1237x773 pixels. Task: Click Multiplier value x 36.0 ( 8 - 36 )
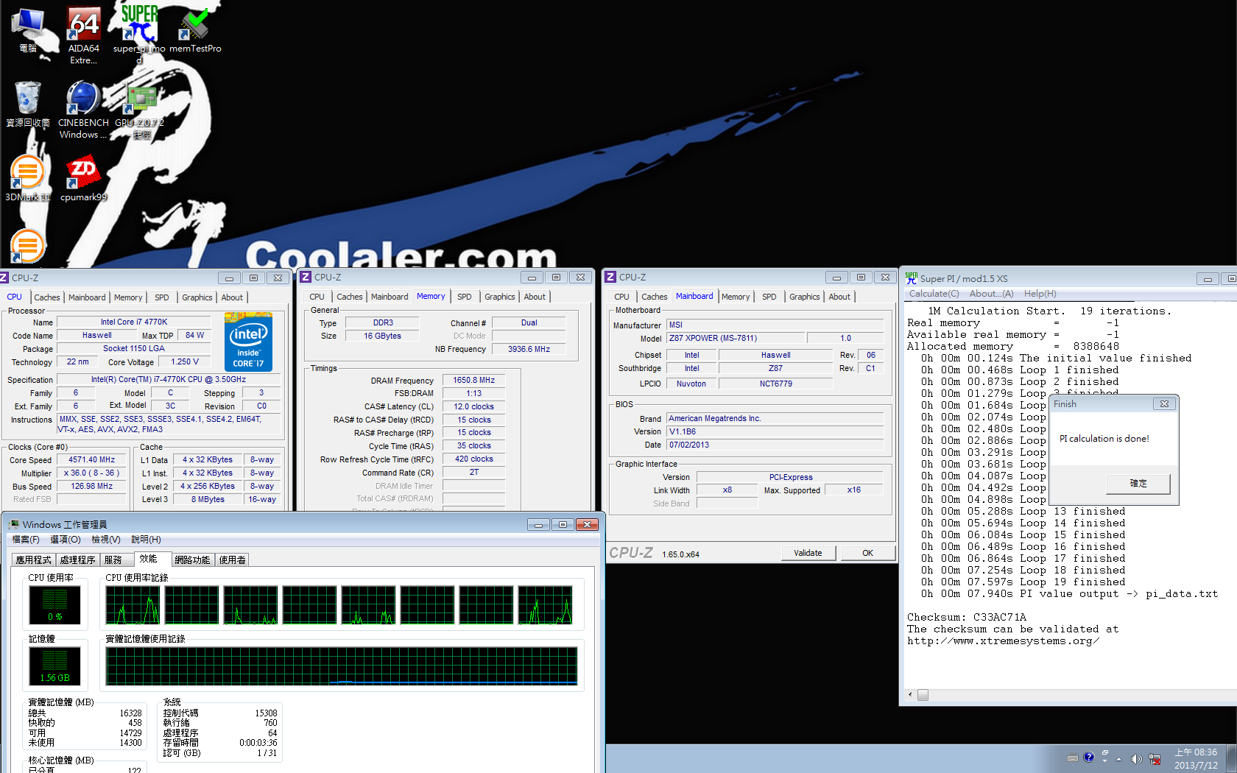click(92, 473)
